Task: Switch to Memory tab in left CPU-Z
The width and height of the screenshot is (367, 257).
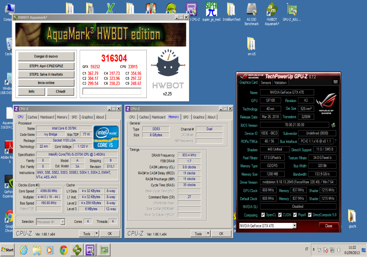Action: point(62,117)
